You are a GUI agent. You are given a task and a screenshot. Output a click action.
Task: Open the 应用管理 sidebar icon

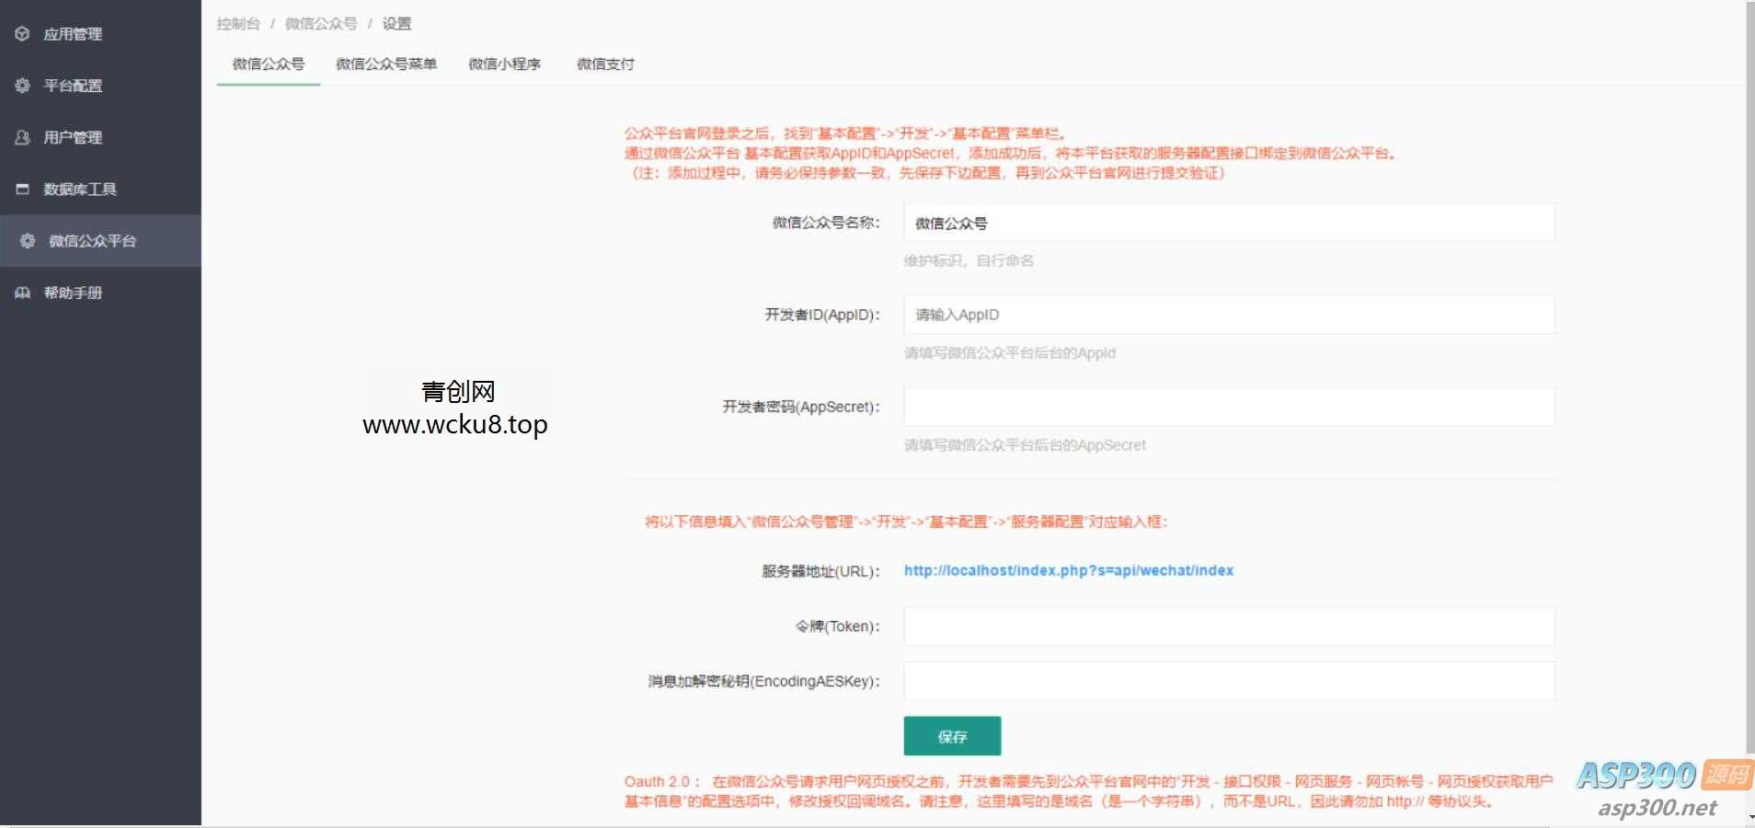pyautogui.click(x=22, y=34)
